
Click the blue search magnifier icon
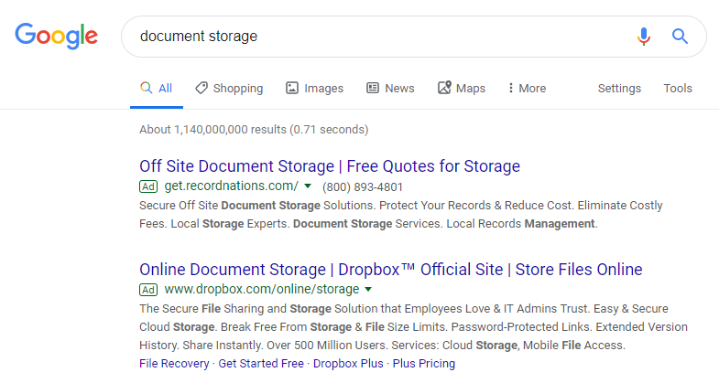pos(680,37)
